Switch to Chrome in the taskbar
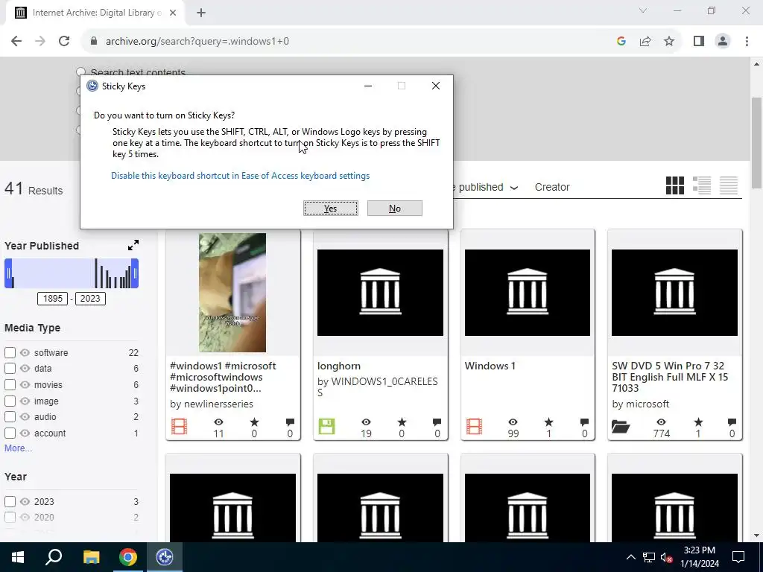The height and width of the screenshot is (572, 763). point(128,557)
